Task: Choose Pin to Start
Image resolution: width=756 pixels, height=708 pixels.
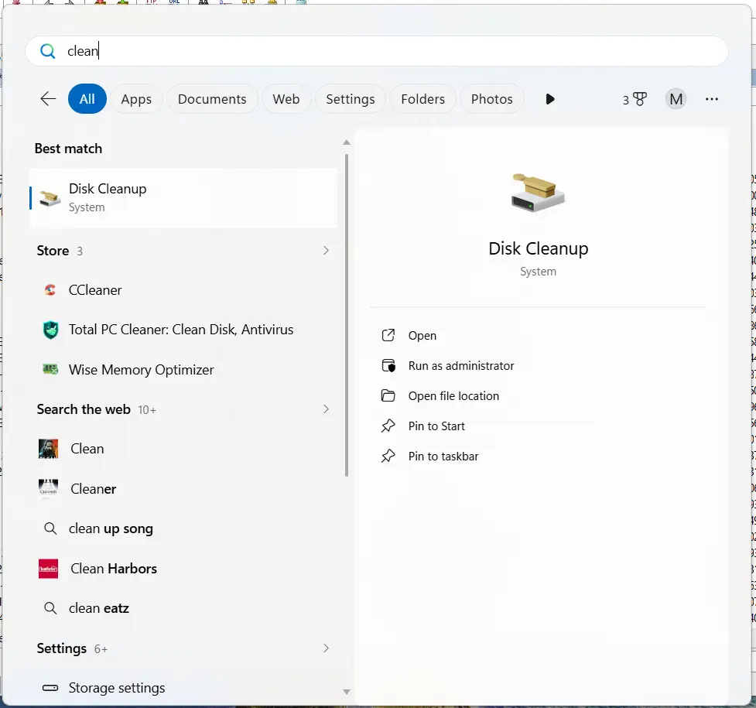Action: click(436, 426)
